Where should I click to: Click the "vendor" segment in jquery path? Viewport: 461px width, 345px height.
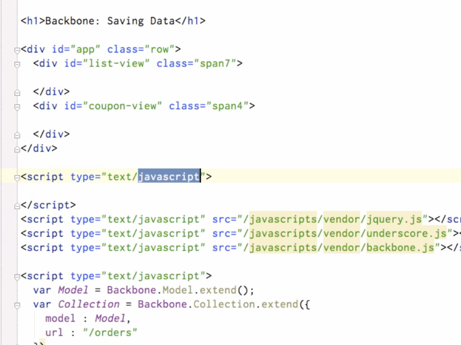pos(341,219)
